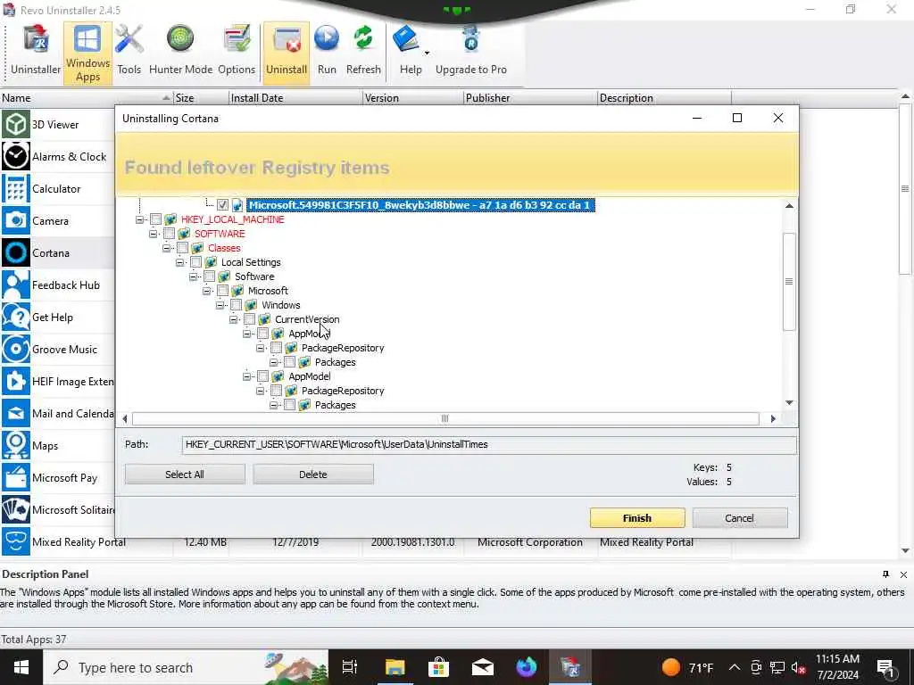Close the Description Panel
The image size is (914, 685).
(x=903, y=574)
